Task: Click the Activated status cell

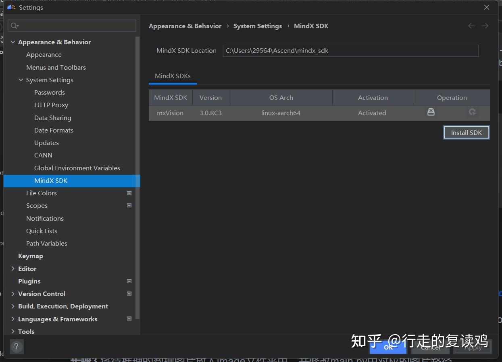Action: click(x=372, y=113)
